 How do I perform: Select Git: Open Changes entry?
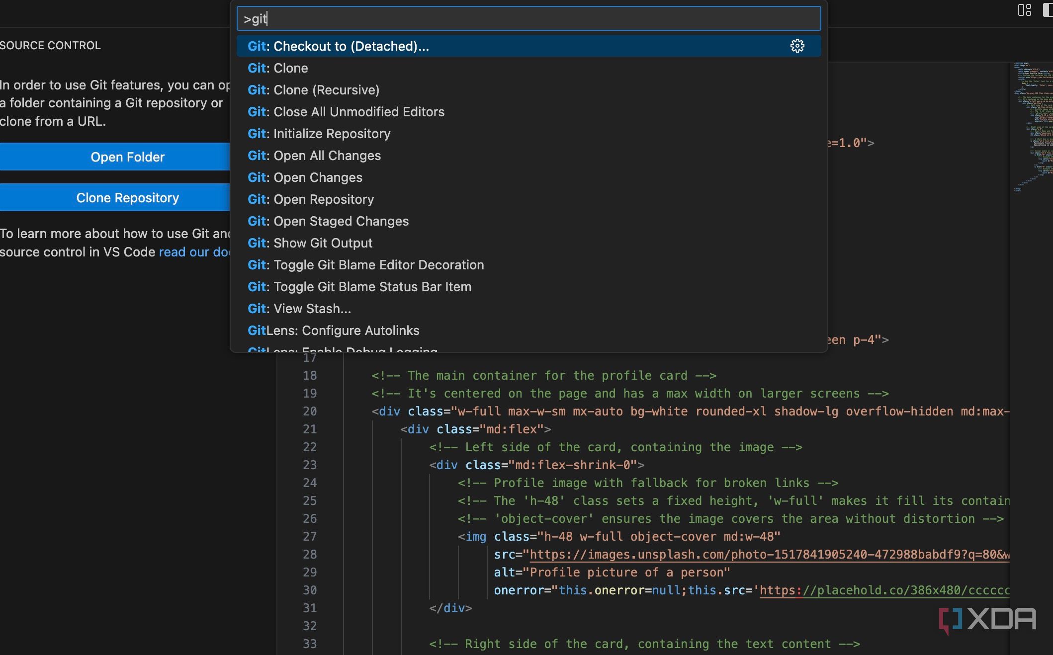click(x=528, y=177)
